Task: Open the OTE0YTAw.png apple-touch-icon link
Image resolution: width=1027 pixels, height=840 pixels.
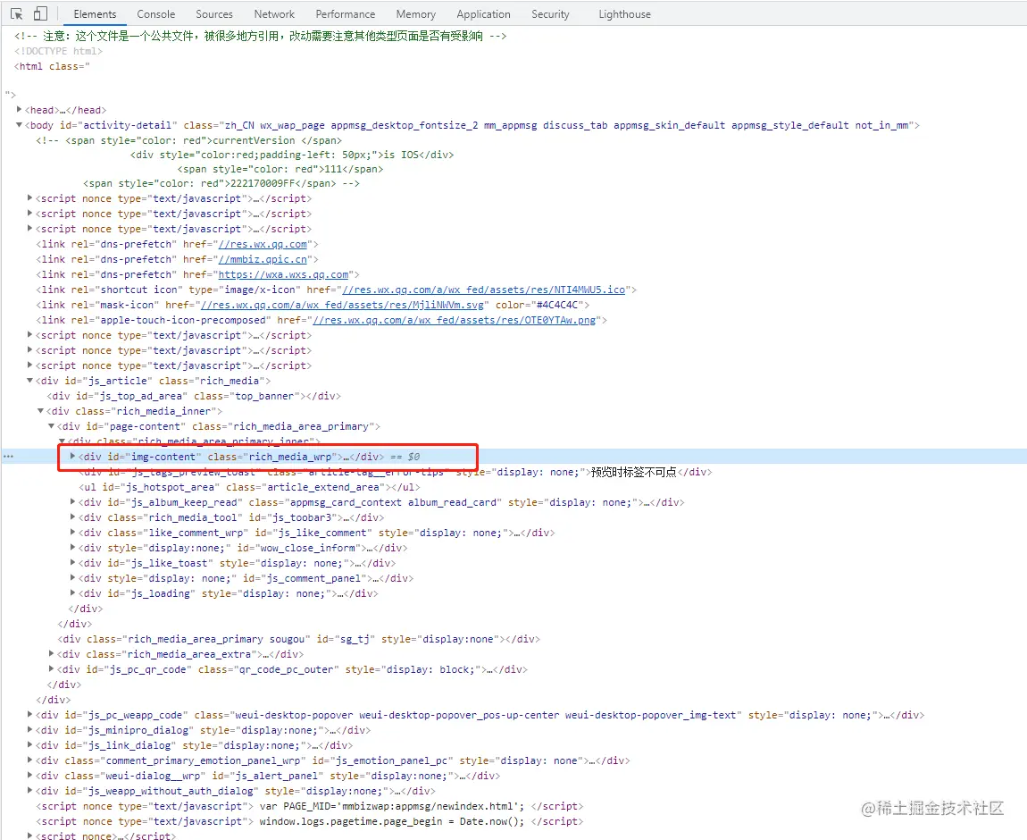Action: [x=455, y=320]
